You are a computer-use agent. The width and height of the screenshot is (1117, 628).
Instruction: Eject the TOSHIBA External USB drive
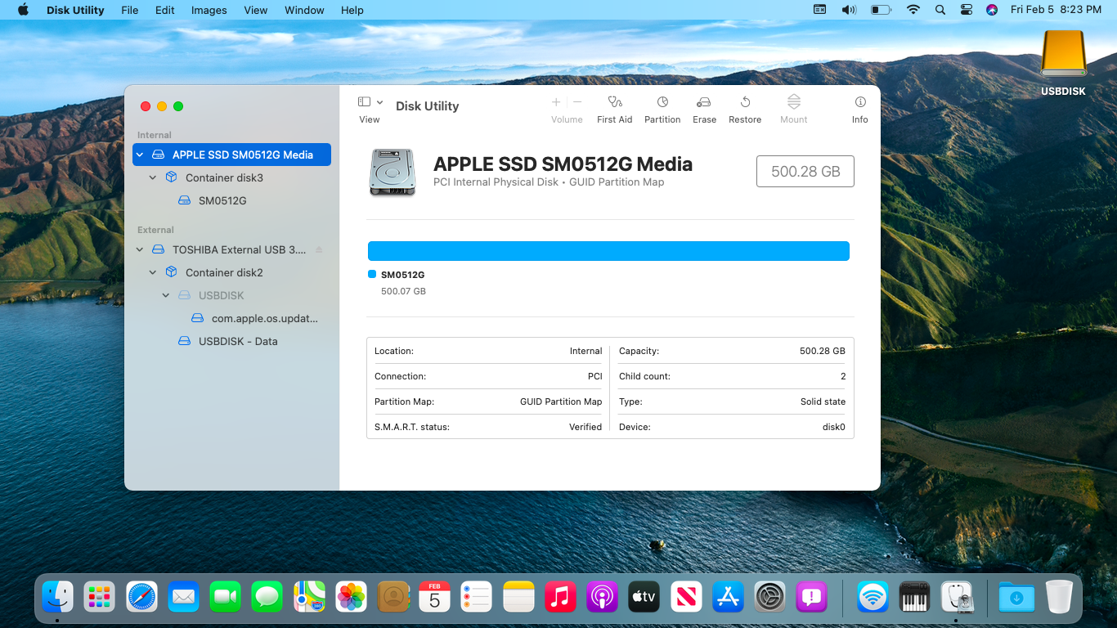point(319,249)
